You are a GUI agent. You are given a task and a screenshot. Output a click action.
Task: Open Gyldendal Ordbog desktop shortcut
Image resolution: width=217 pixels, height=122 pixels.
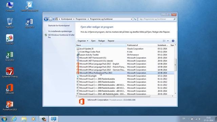[10, 73]
